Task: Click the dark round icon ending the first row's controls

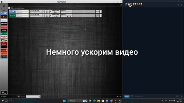Action: pyautogui.click(x=49, y=11)
